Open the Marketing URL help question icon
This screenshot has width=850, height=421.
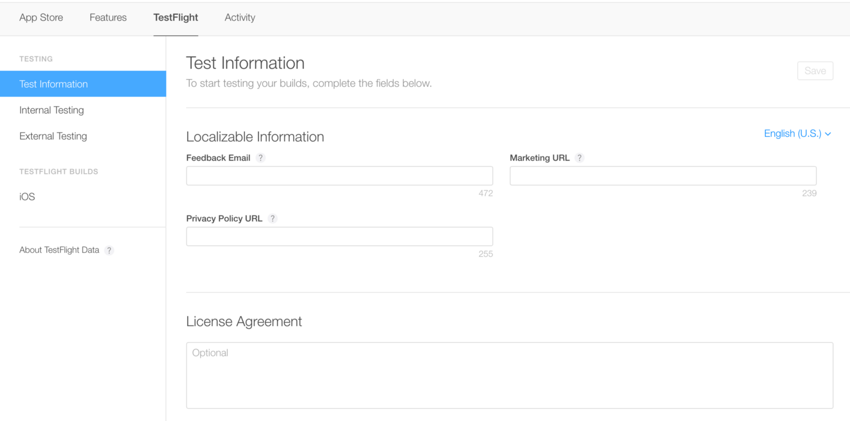(580, 158)
